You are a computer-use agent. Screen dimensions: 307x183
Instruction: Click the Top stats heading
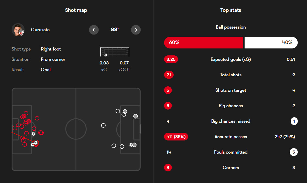pos(231,10)
